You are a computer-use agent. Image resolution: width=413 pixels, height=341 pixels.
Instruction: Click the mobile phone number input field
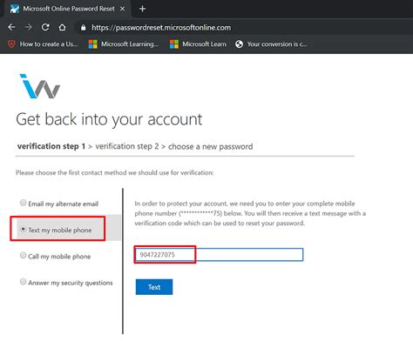[220, 255]
